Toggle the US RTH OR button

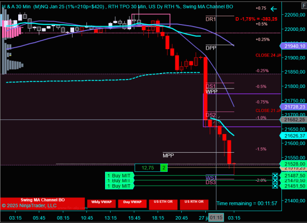pyautogui.click(x=194, y=204)
